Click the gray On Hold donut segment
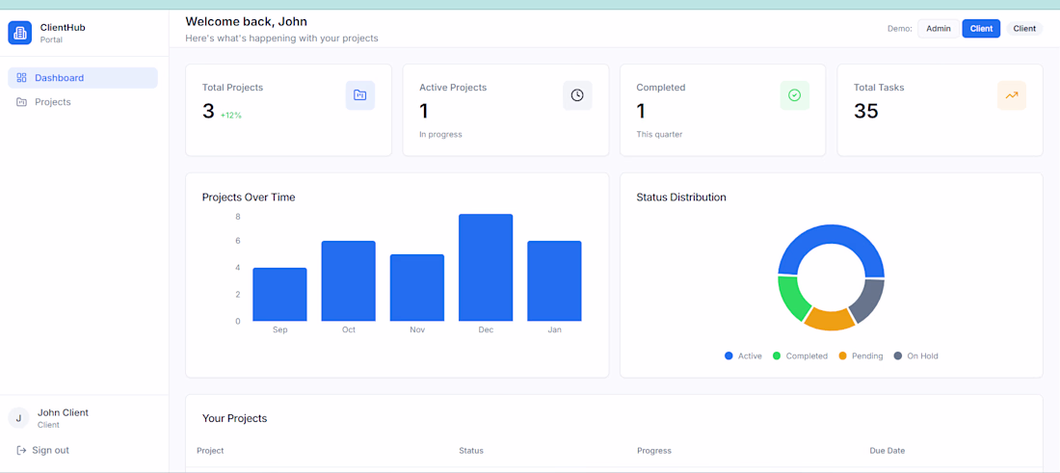 click(870, 299)
